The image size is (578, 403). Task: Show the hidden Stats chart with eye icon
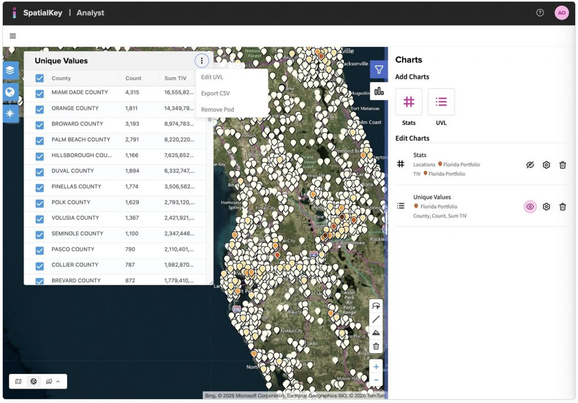pyautogui.click(x=530, y=165)
